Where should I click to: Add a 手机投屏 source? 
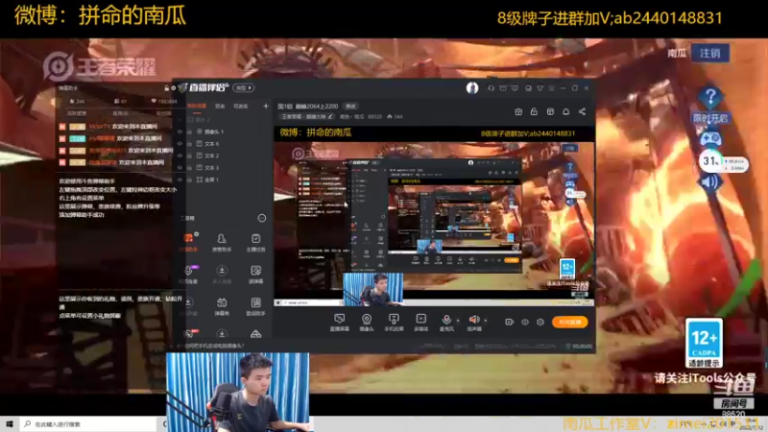pyautogui.click(x=394, y=323)
